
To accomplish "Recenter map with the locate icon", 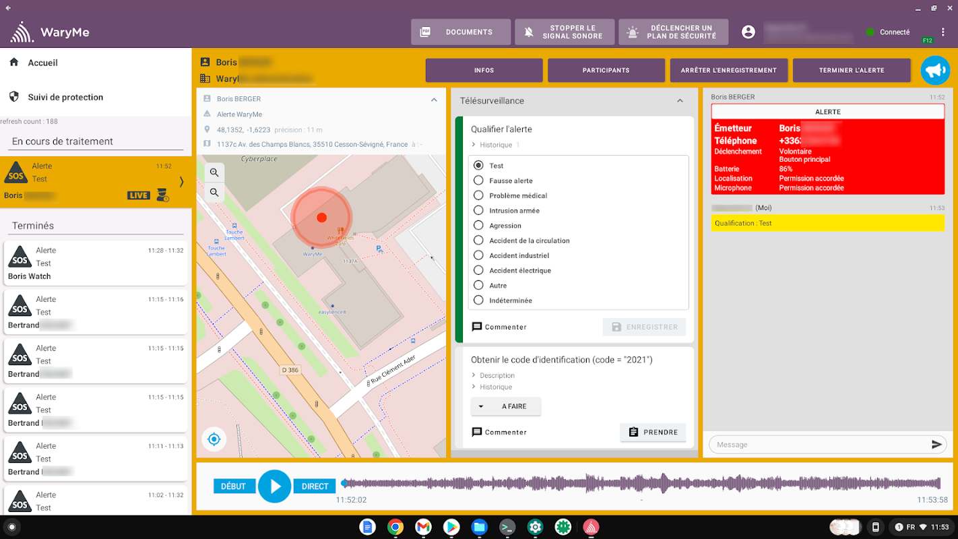I will (x=214, y=439).
